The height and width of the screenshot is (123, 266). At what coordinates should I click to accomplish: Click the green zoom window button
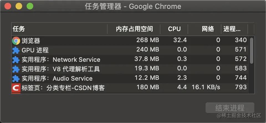[30, 6]
